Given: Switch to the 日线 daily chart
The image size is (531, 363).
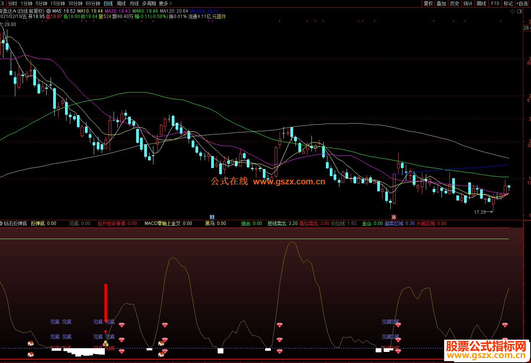Looking at the screenshot, I should [108, 3].
